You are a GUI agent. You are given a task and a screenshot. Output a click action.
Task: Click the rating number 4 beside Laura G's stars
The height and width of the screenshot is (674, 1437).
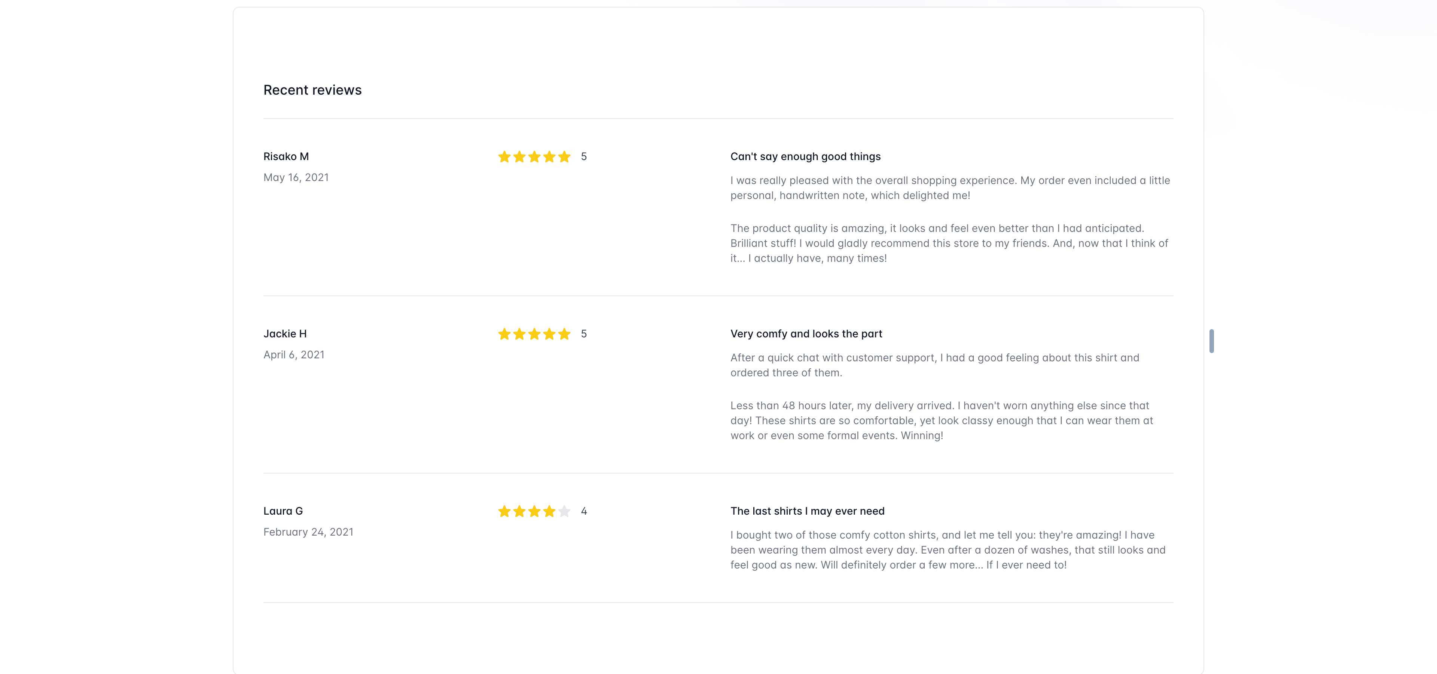(584, 511)
